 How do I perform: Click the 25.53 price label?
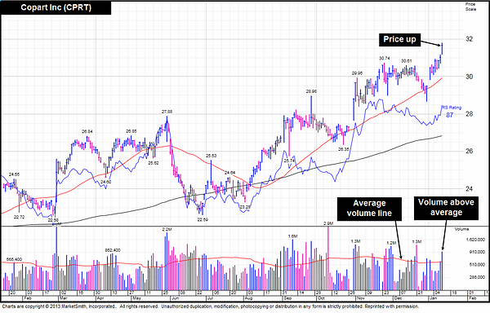211,156
